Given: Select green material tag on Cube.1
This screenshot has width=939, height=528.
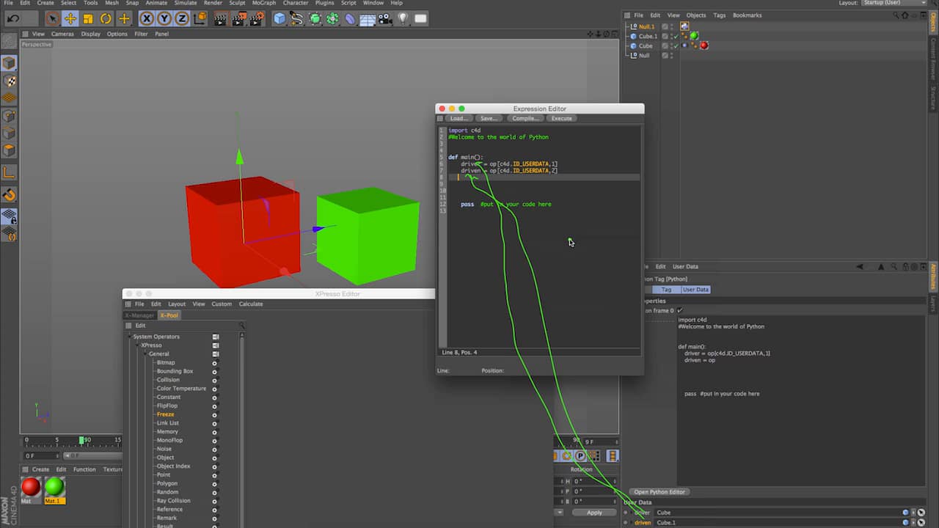Looking at the screenshot, I should [693, 36].
